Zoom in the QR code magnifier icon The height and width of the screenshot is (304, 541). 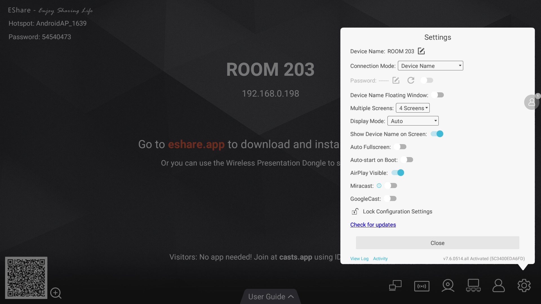coord(56,293)
